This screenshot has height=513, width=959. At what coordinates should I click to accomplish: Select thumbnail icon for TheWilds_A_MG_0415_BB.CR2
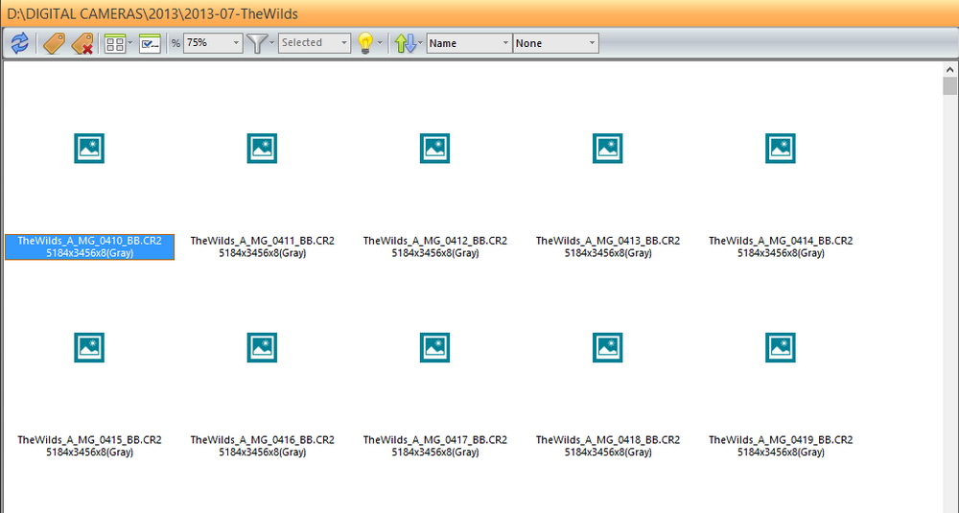click(89, 347)
